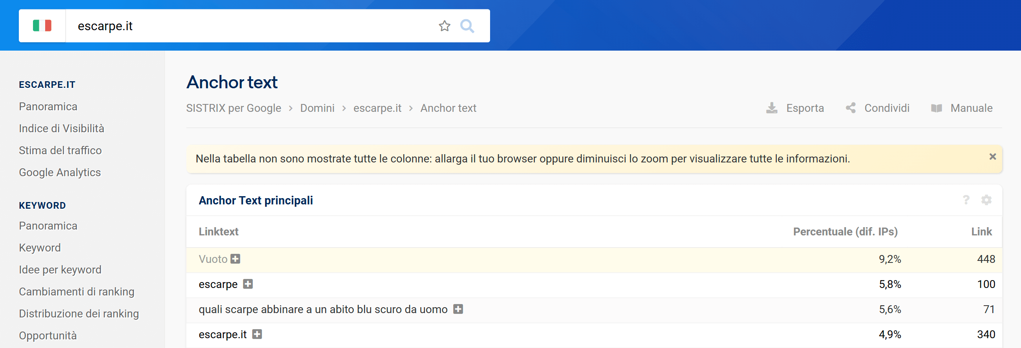
Task: Expand the Vuoto row plus icon
Action: (236, 259)
